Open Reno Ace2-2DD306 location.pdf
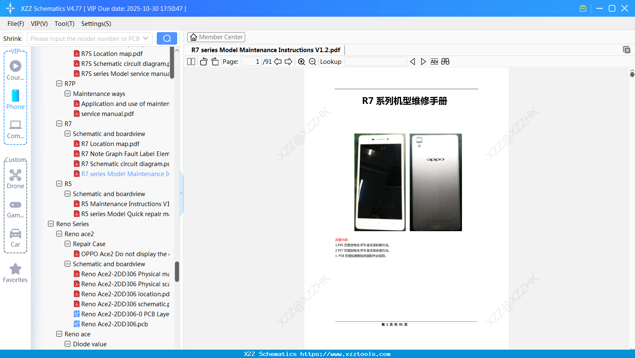The width and height of the screenshot is (635, 358). pyautogui.click(x=121, y=294)
